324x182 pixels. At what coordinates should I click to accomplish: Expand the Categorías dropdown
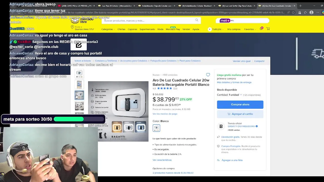click(108, 29)
